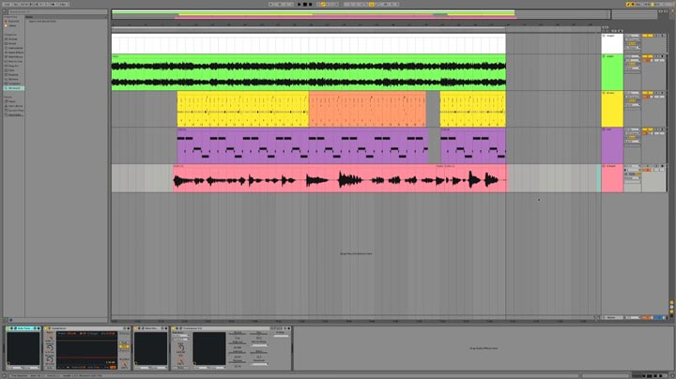The height and width of the screenshot is (379, 676).
Task: Select the first purple MIDI clip
Action: [302, 145]
